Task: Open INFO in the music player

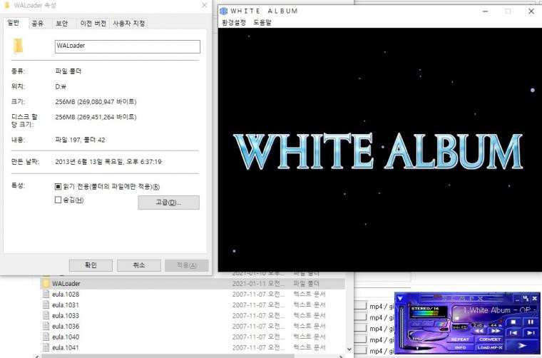Action: (460, 347)
